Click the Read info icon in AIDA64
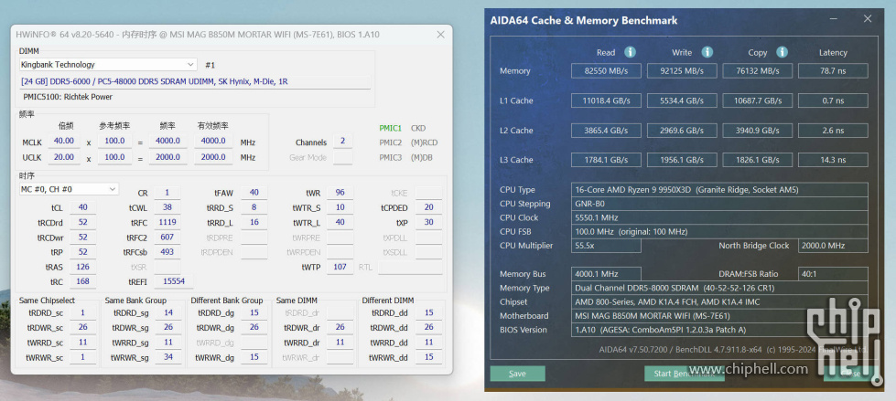896x401 pixels. pyautogui.click(x=630, y=52)
